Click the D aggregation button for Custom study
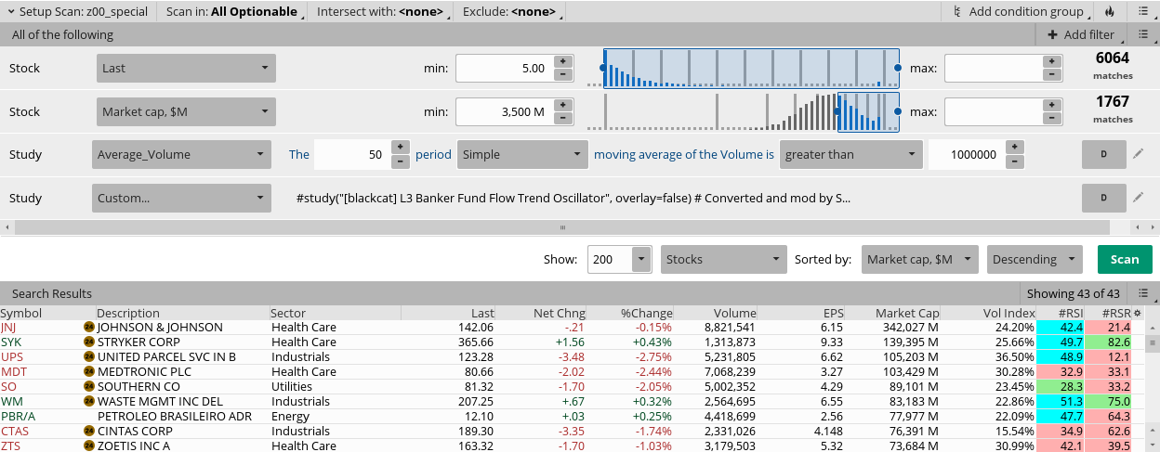Viewport: 1160px width, 452px height. point(1104,198)
